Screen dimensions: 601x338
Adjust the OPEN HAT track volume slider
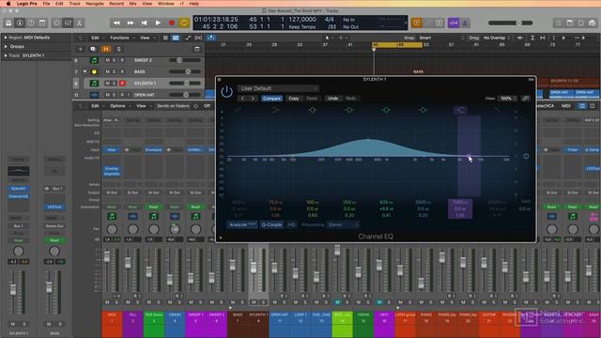tap(185, 95)
